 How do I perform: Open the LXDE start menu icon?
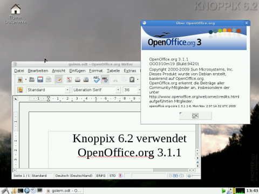[5, 191]
